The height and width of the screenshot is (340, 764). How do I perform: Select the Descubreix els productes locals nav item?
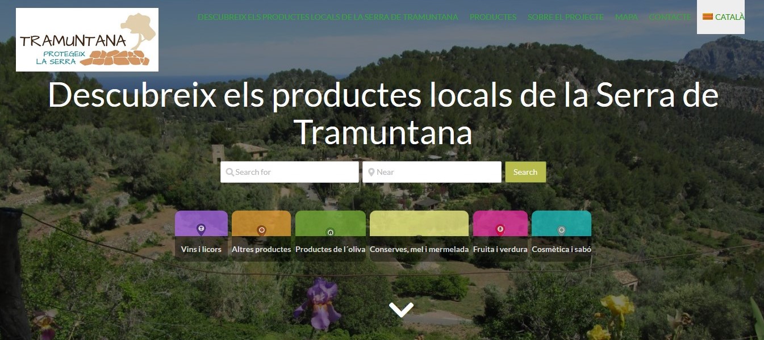click(328, 17)
